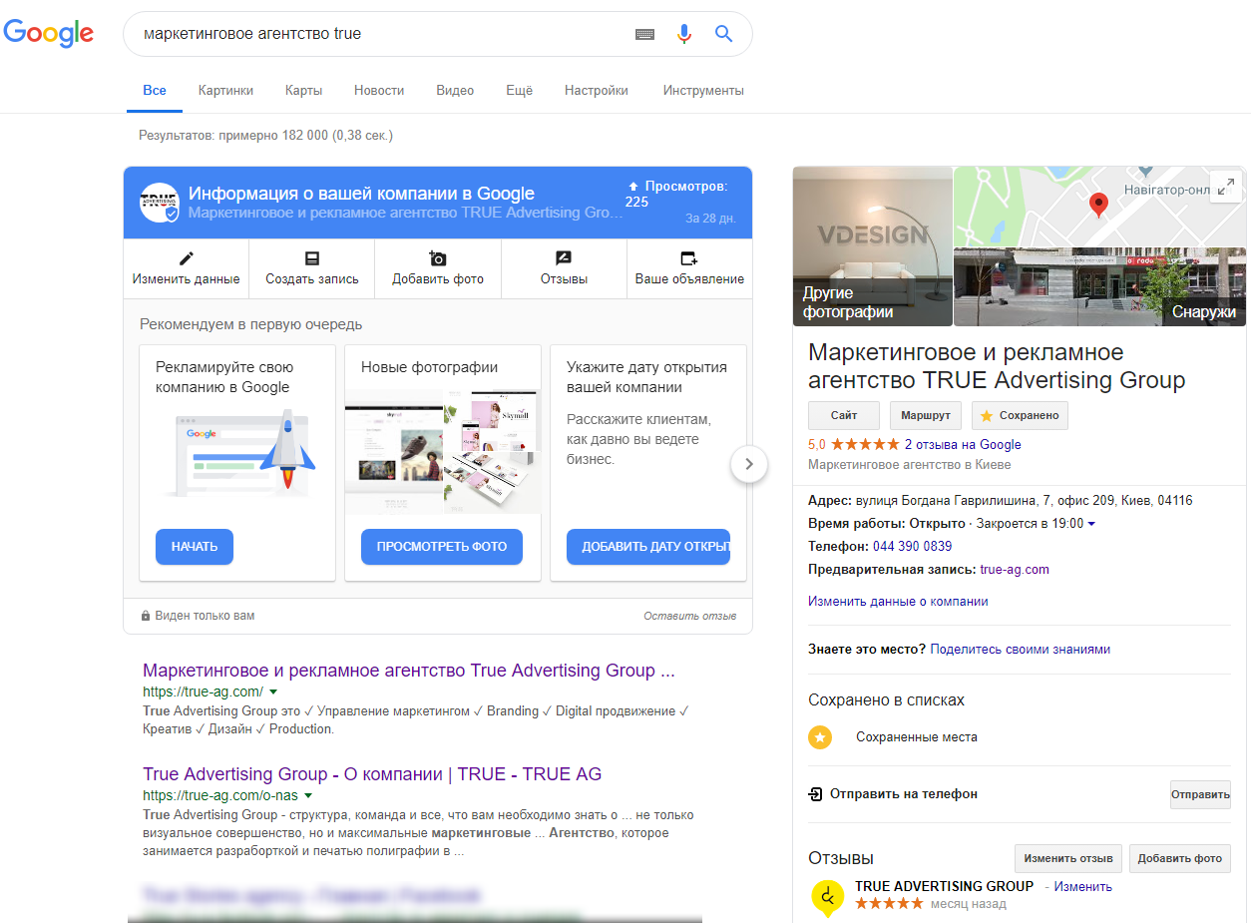This screenshot has width=1251, height=923.
Task: Switch to the Видео tab
Action: click(455, 91)
